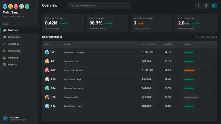Click the 421,000 daily riders value
Screen dimensions: 221x124
pyautogui.click(x=146, y=97)
